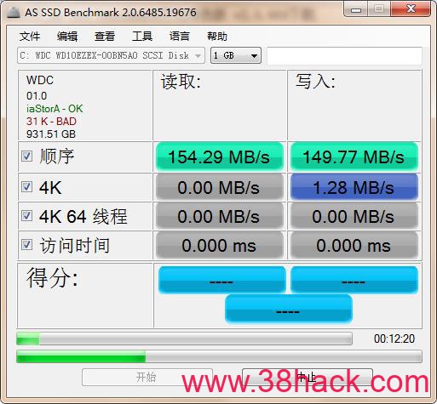
Task: Minimize the AS SSD Benchmark window
Action: click(356, 9)
